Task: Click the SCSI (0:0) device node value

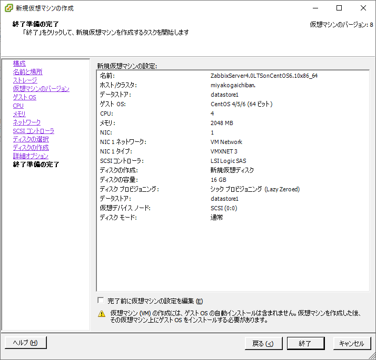Action: pyautogui.click(x=224, y=208)
